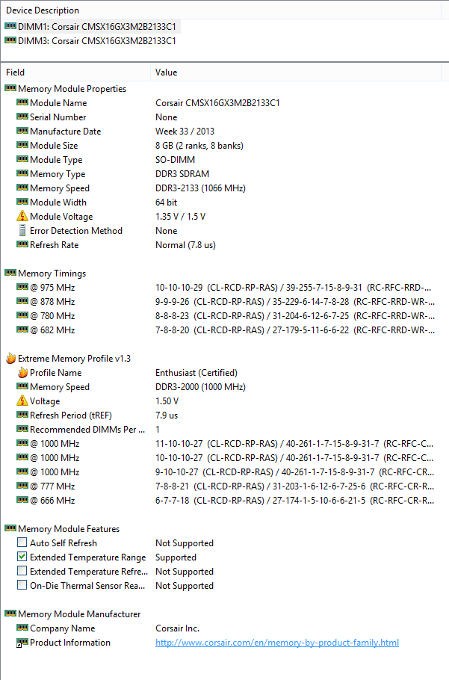Select the DDR3-2133 (1066 MHz) value
Screen dimensions: 449x680
tap(201, 188)
